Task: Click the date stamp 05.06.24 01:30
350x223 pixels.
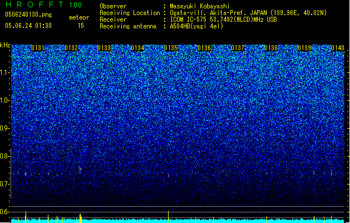Action: (28, 26)
